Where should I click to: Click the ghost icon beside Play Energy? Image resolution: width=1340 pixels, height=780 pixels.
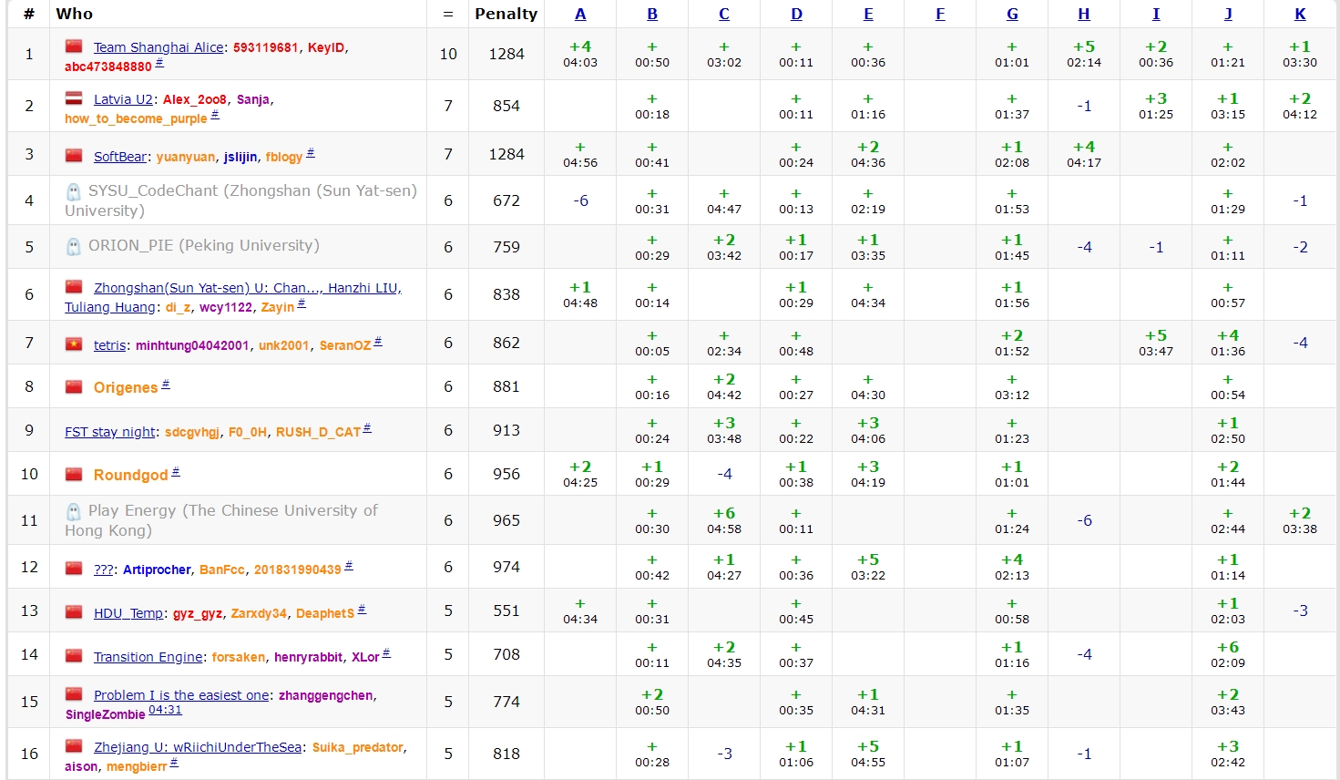tap(74, 511)
